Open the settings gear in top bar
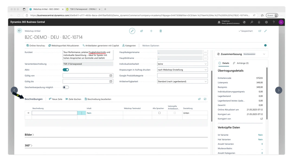The width and height of the screenshot is (293, 165). pos(266,22)
